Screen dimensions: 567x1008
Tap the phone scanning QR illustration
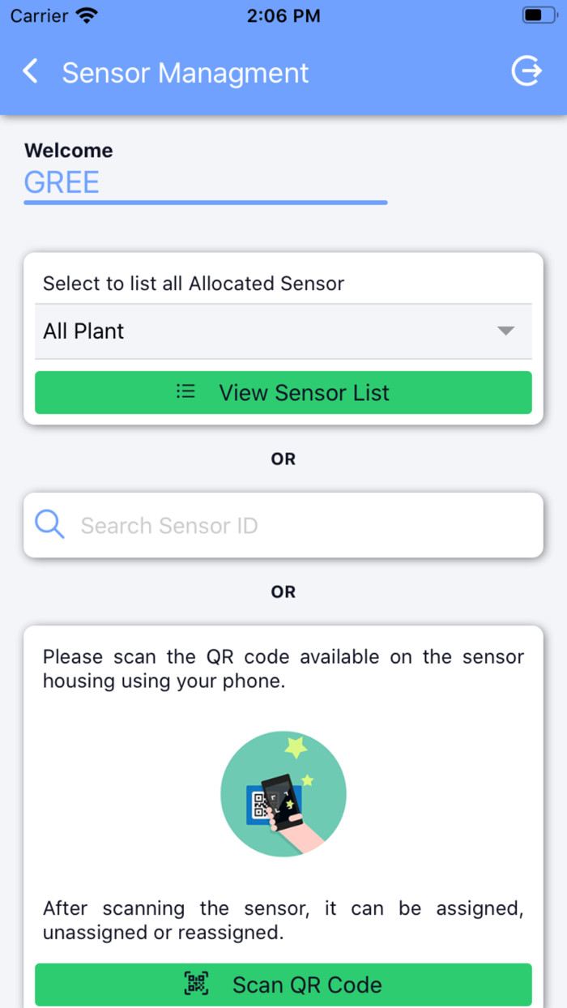(283, 794)
